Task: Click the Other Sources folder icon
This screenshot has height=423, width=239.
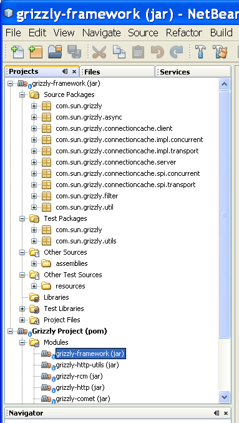Action: point(34,252)
